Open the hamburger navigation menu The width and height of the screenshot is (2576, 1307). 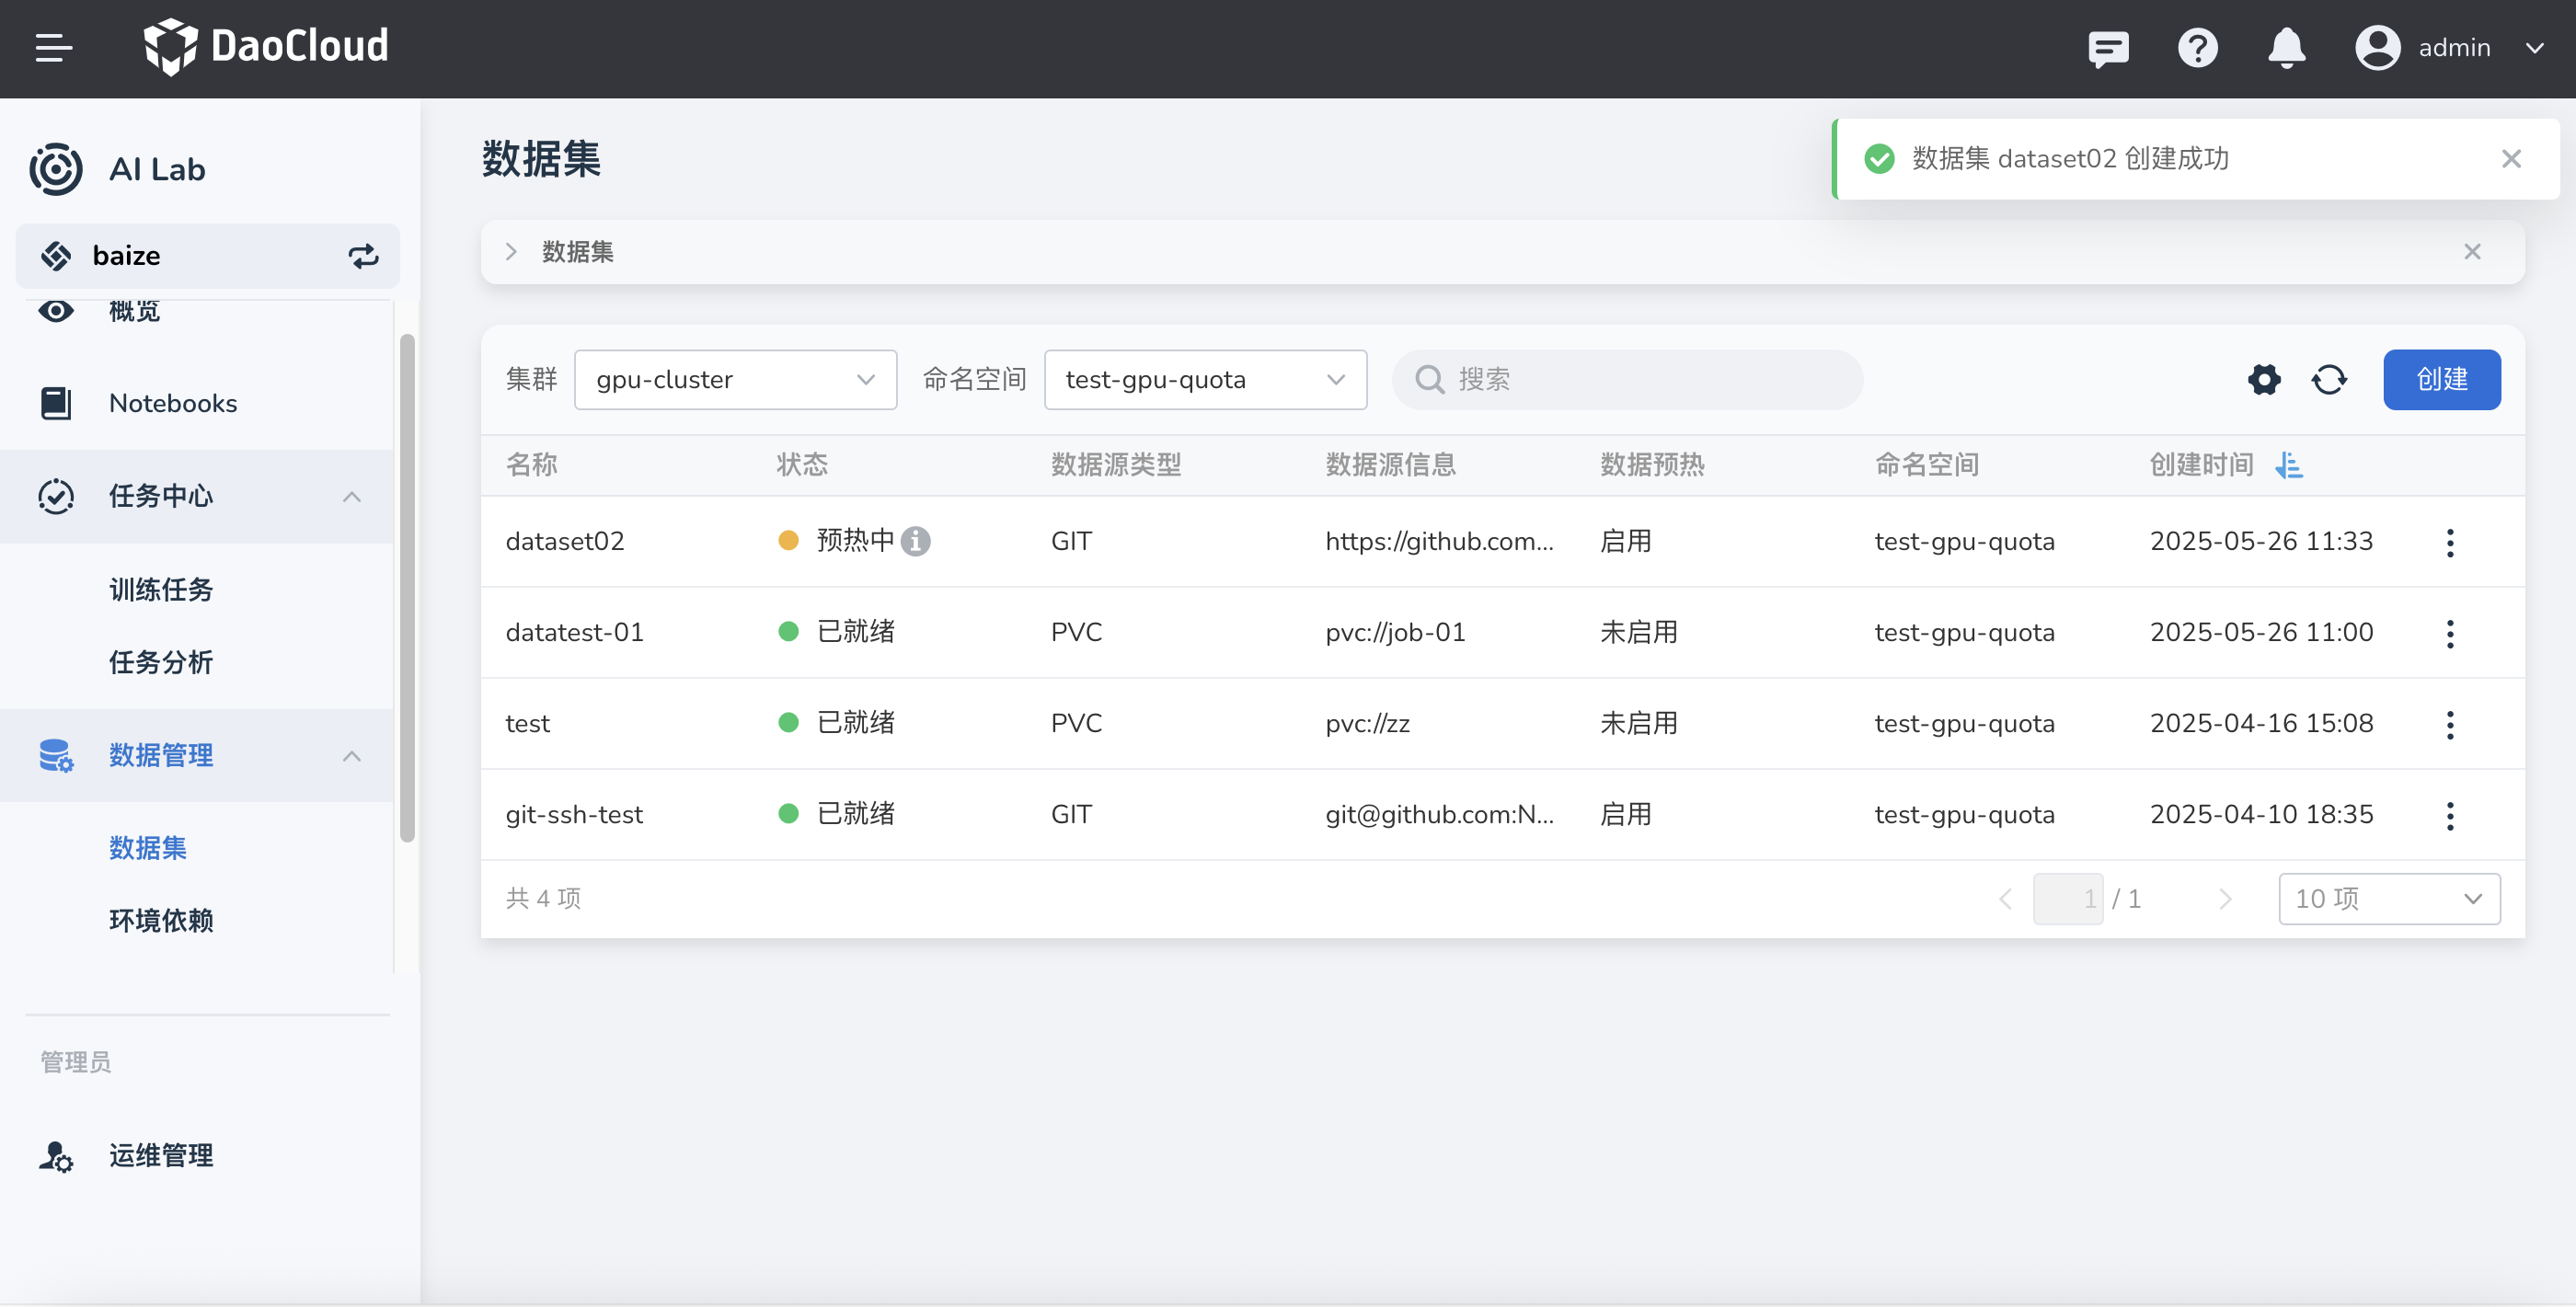pyautogui.click(x=53, y=47)
